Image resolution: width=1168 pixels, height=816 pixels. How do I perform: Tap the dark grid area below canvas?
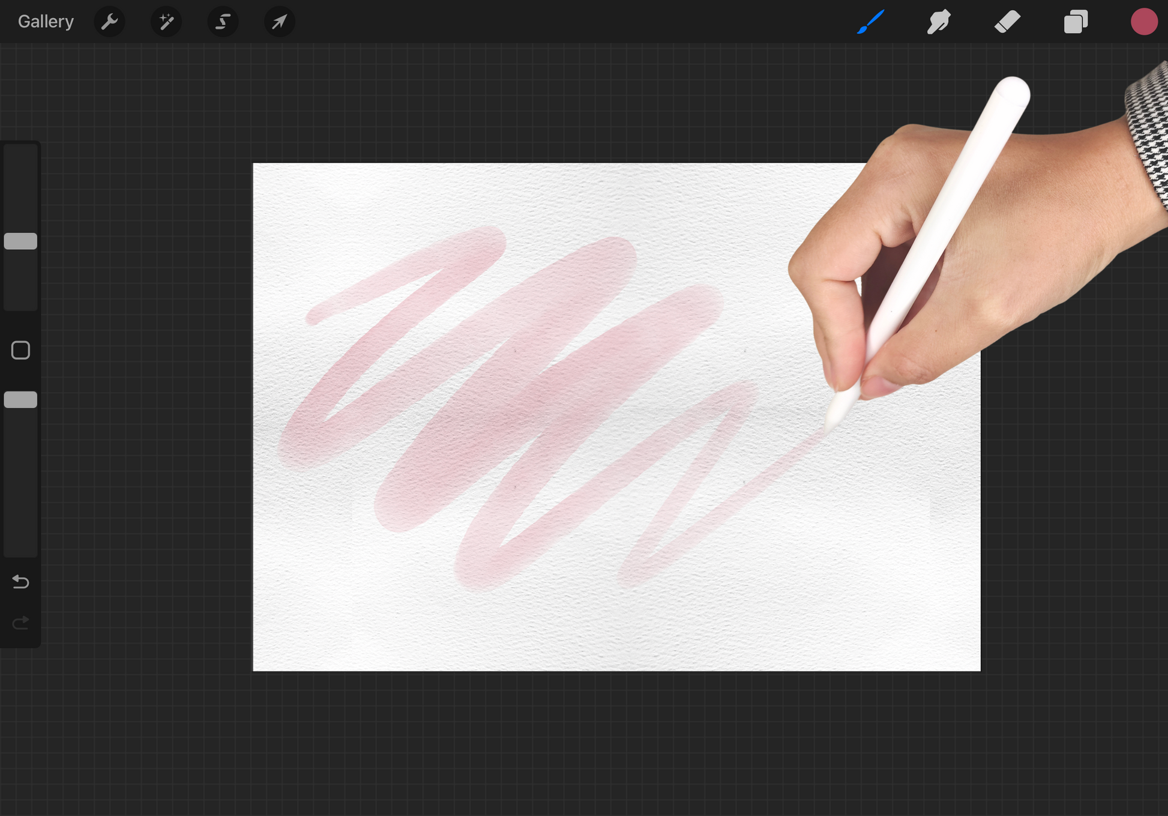(x=600, y=745)
